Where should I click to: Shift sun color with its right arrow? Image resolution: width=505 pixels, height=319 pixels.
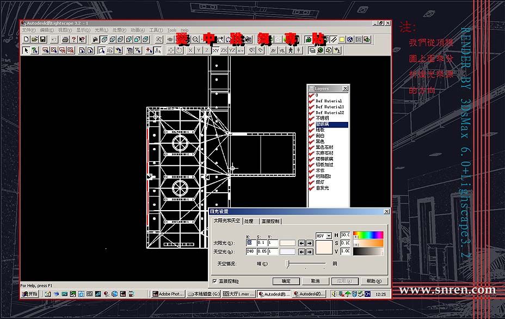309,243
